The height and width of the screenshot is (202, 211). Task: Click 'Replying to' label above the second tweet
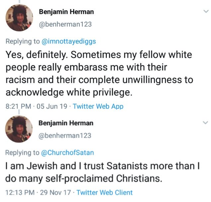click(22, 153)
